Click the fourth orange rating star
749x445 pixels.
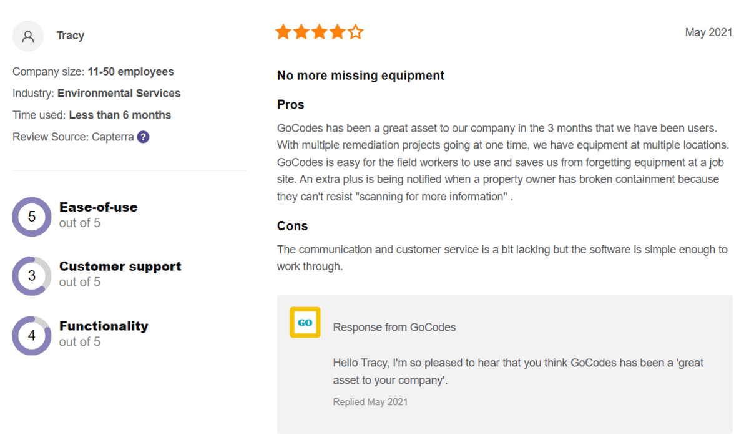click(338, 32)
